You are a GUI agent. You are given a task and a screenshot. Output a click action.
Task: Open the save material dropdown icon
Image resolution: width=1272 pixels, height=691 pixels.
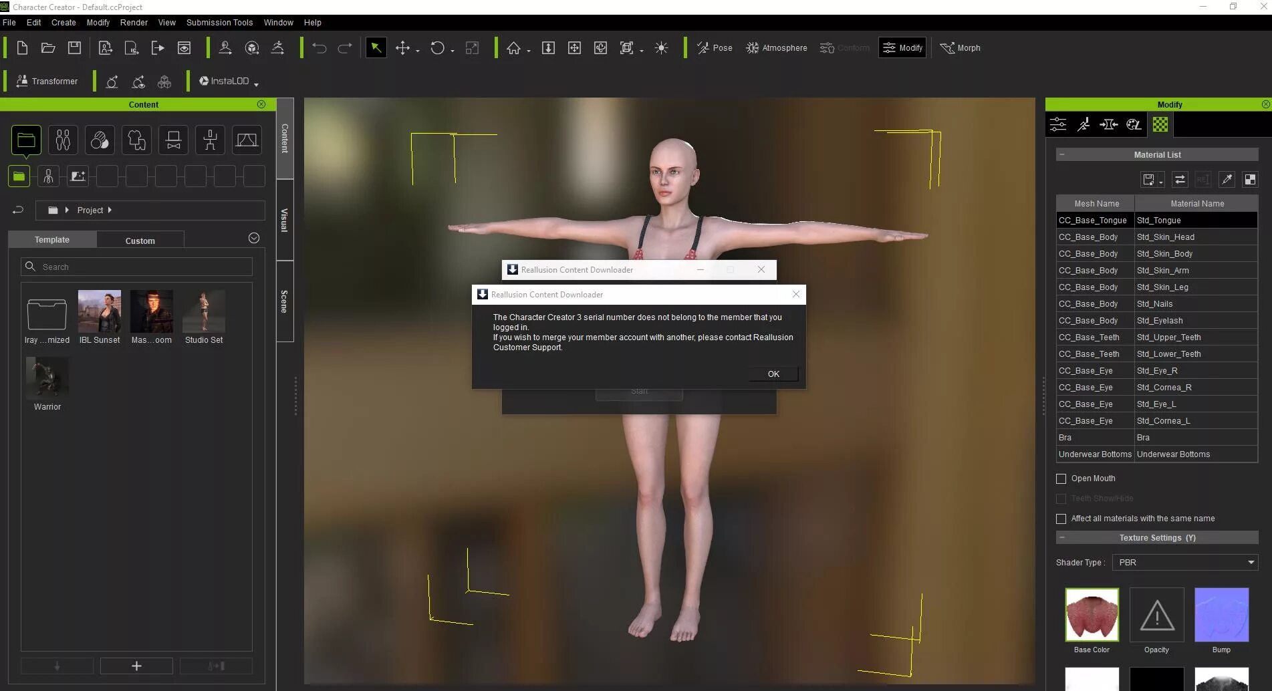click(x=1152, y=180)
